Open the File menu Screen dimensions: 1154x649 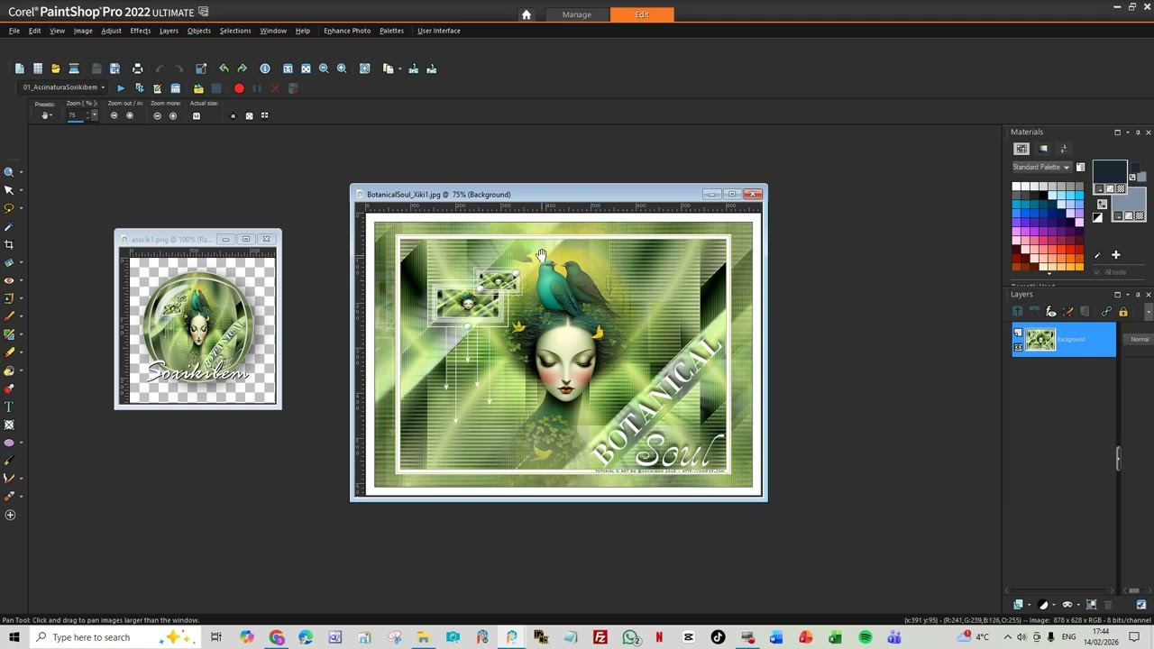[x=14, y=31]
